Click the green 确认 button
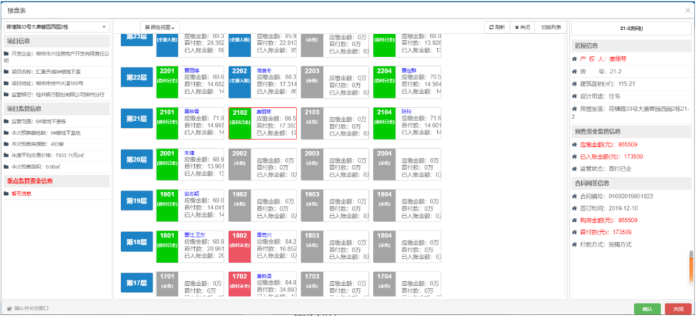The image size is (696, 316). point(647,309)
